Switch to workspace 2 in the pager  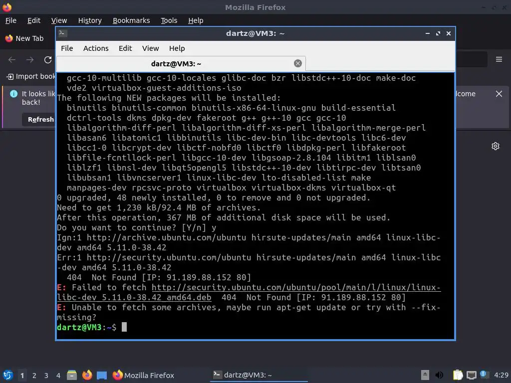click(34, 376)
